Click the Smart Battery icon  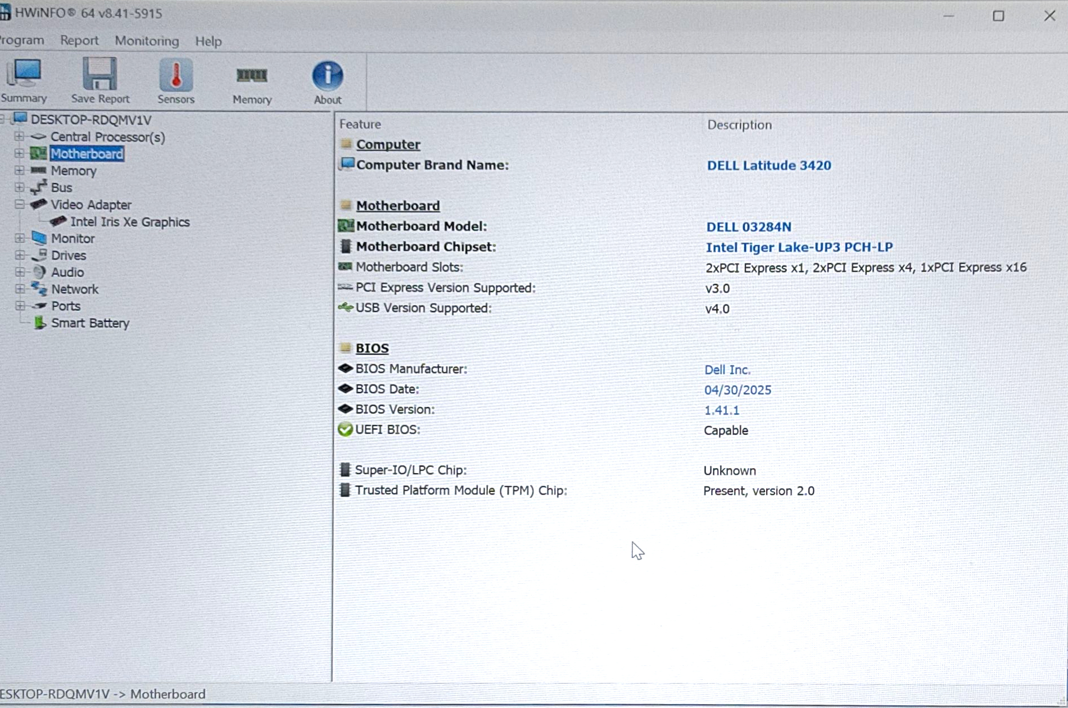pyautogui.click(x=39, y=323)
